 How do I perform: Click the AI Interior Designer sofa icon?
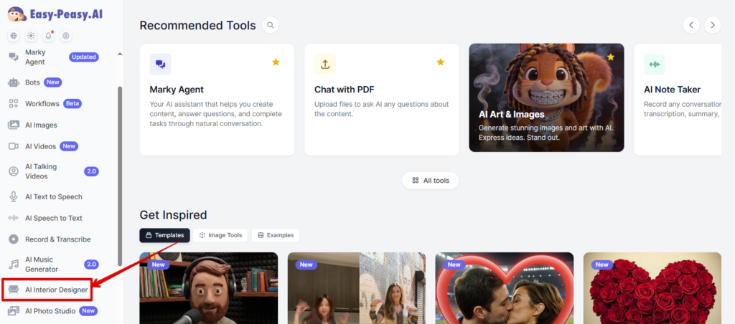tap(14, 290)
